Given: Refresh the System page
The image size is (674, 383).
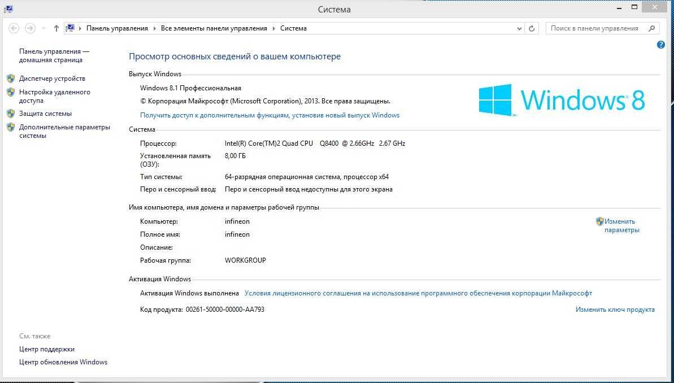Looking at the screenshot, I should [532, 28].
